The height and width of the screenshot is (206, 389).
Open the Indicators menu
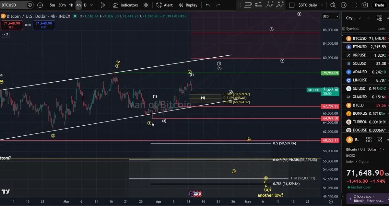(x=126, y=5)
